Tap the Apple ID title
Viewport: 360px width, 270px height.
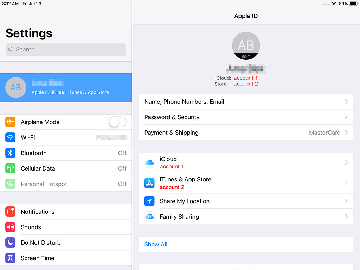point(246,16)
